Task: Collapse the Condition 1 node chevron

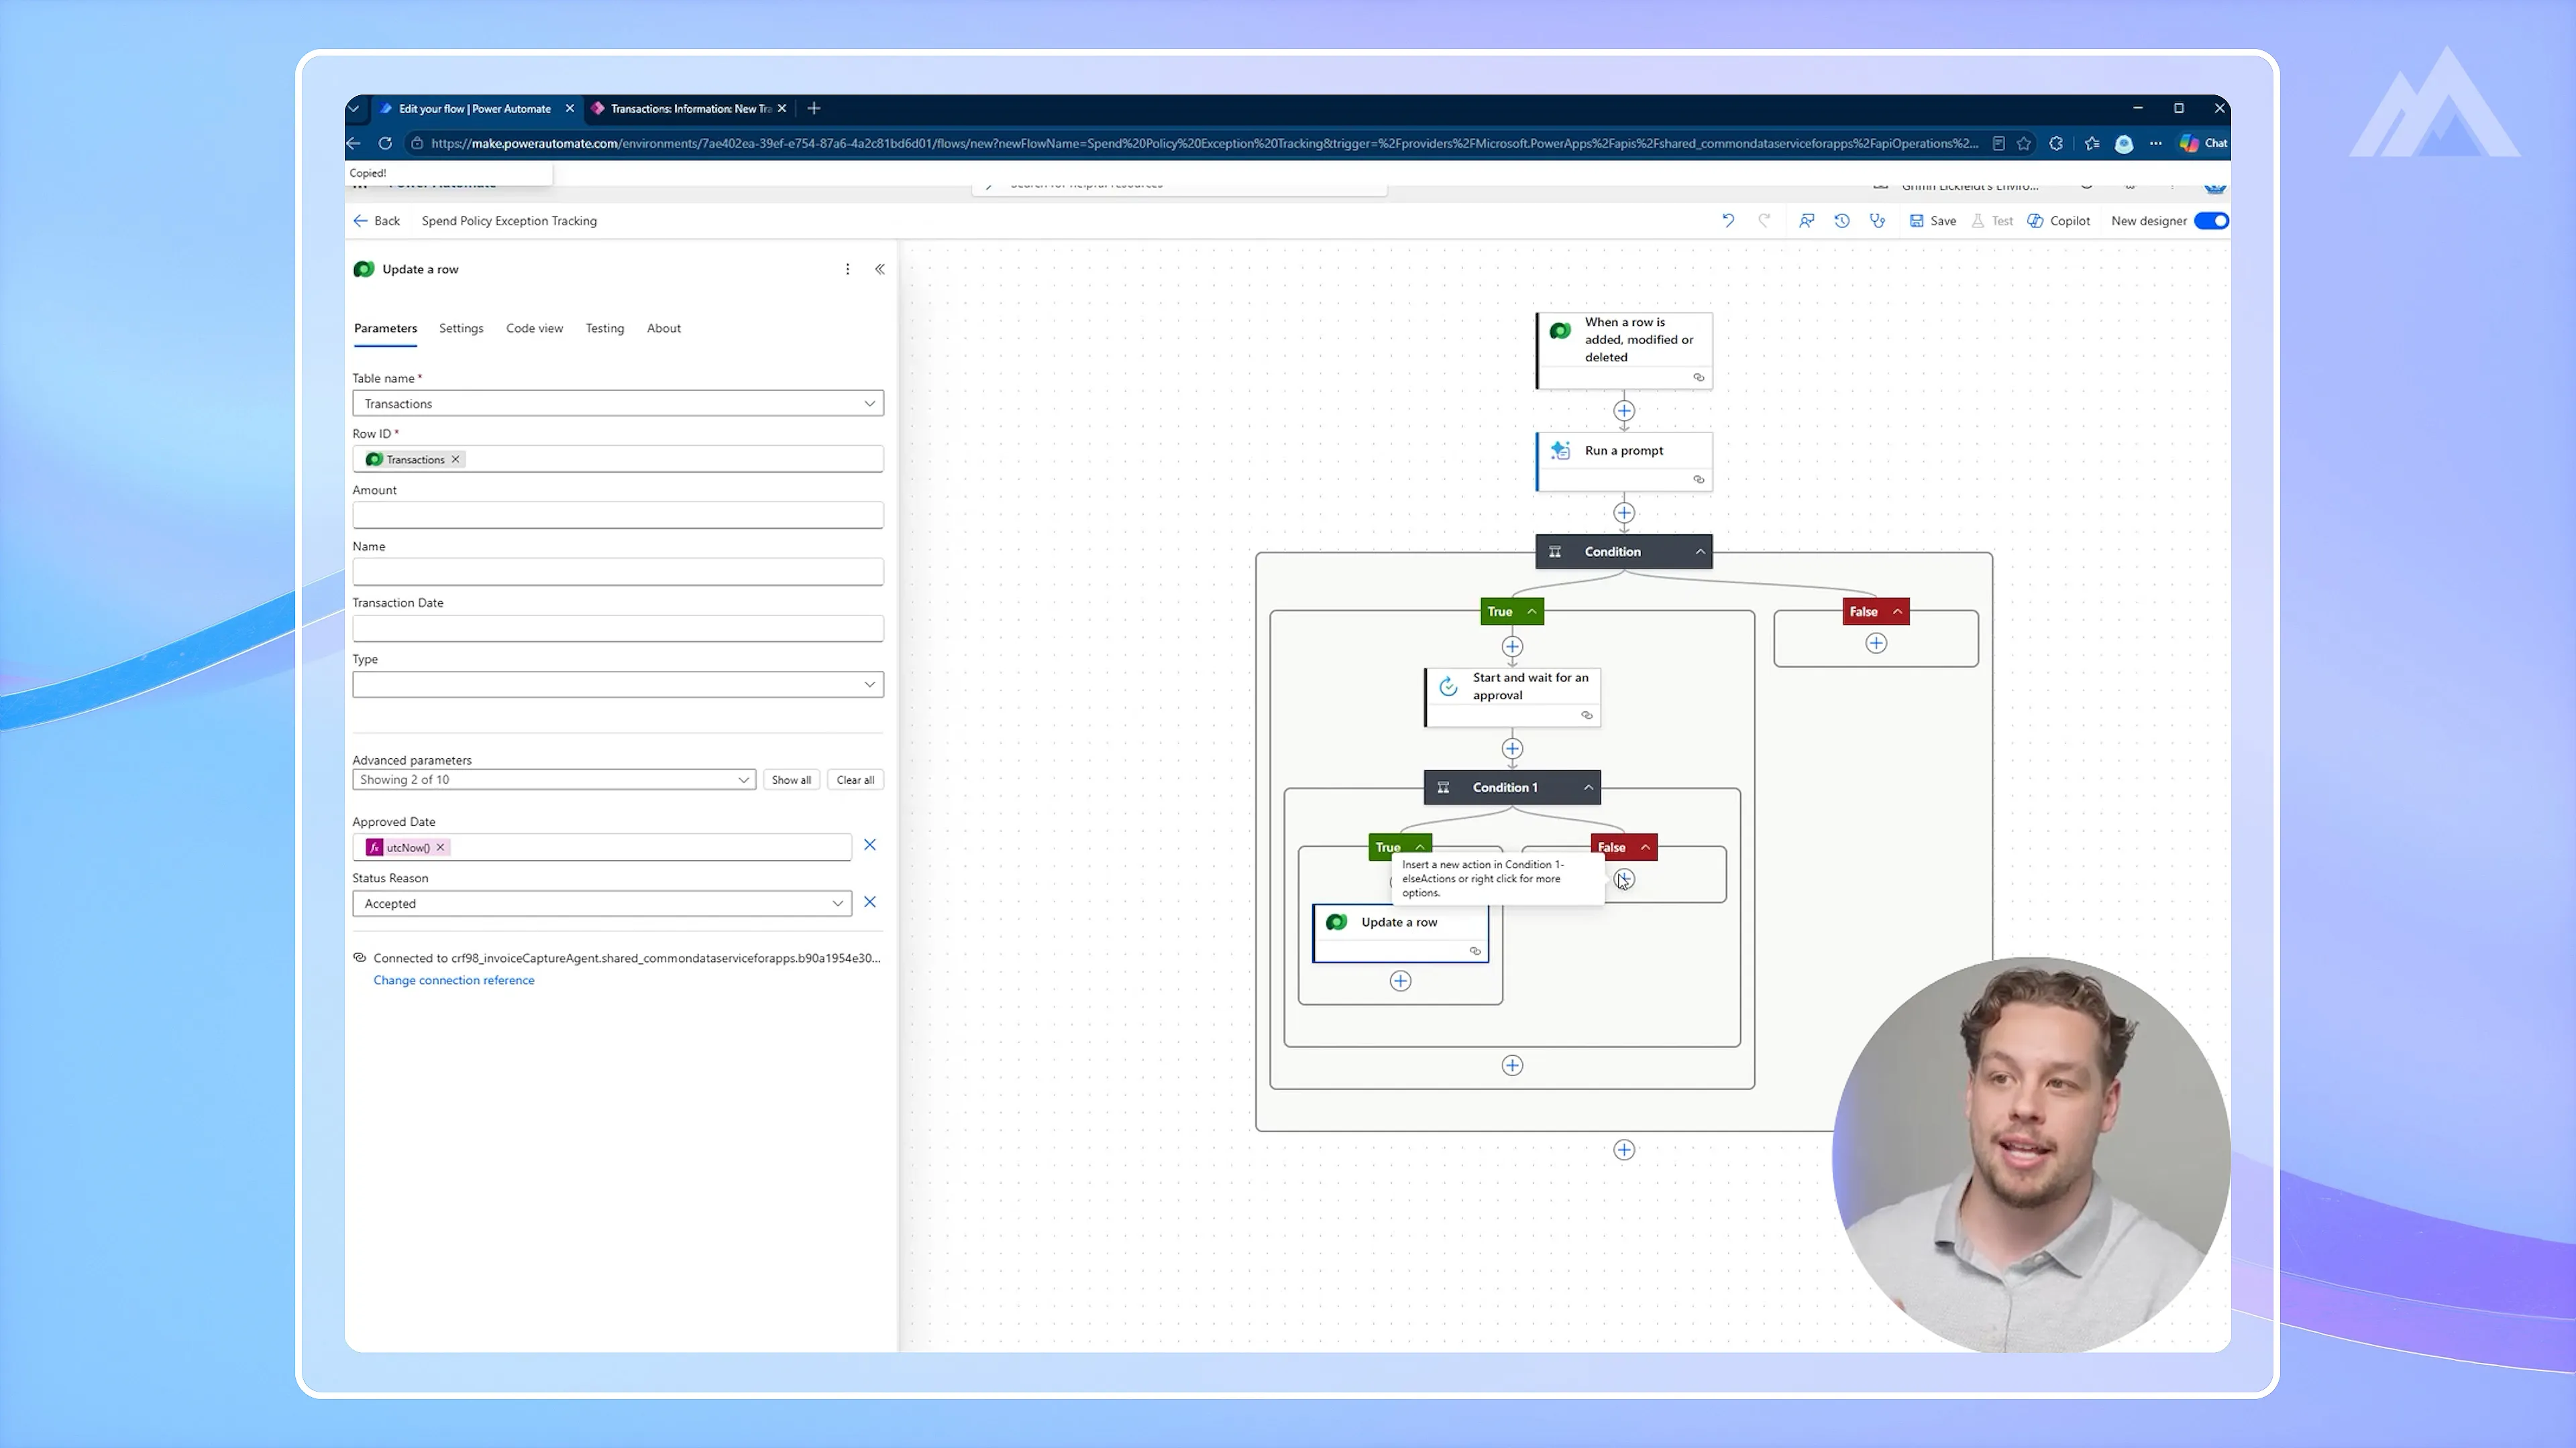Action: tap(1588, 788)
